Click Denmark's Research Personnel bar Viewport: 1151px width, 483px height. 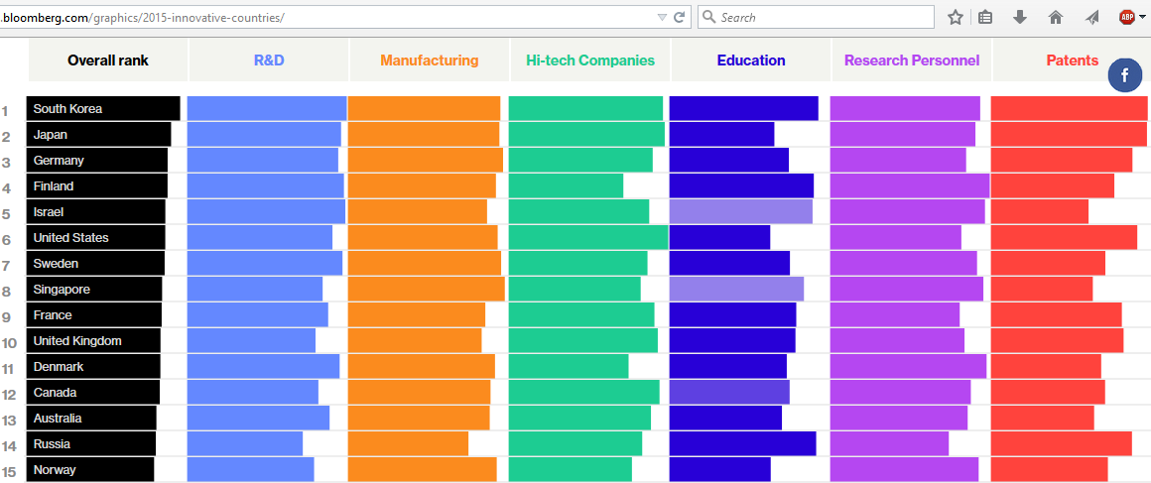click(909, 366)
